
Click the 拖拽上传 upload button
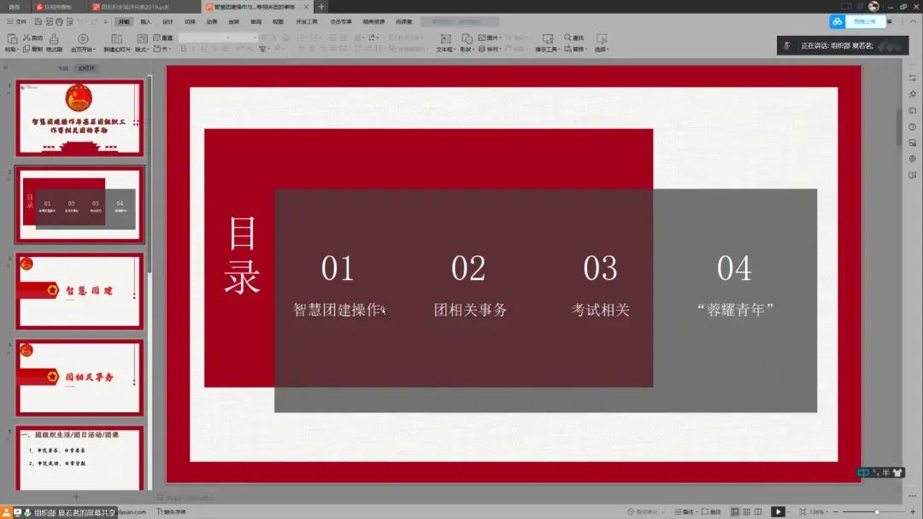(864, 21)
